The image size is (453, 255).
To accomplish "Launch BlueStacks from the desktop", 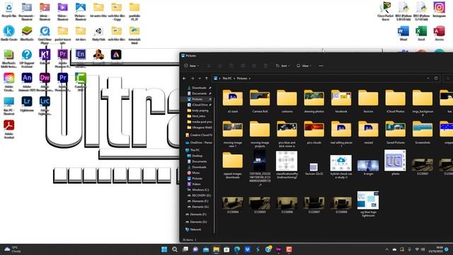I will [x=27, y=33].
